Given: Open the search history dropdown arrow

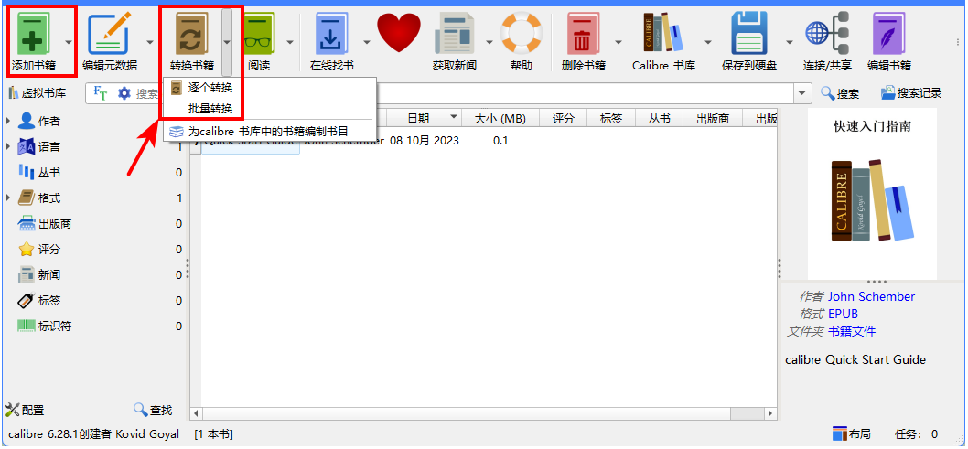Looking at the screenshot, I should pos(801,94).
